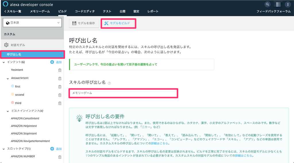
Task: Open 詳細はこちら link about interaction model creation
Action: coord(243,156)
